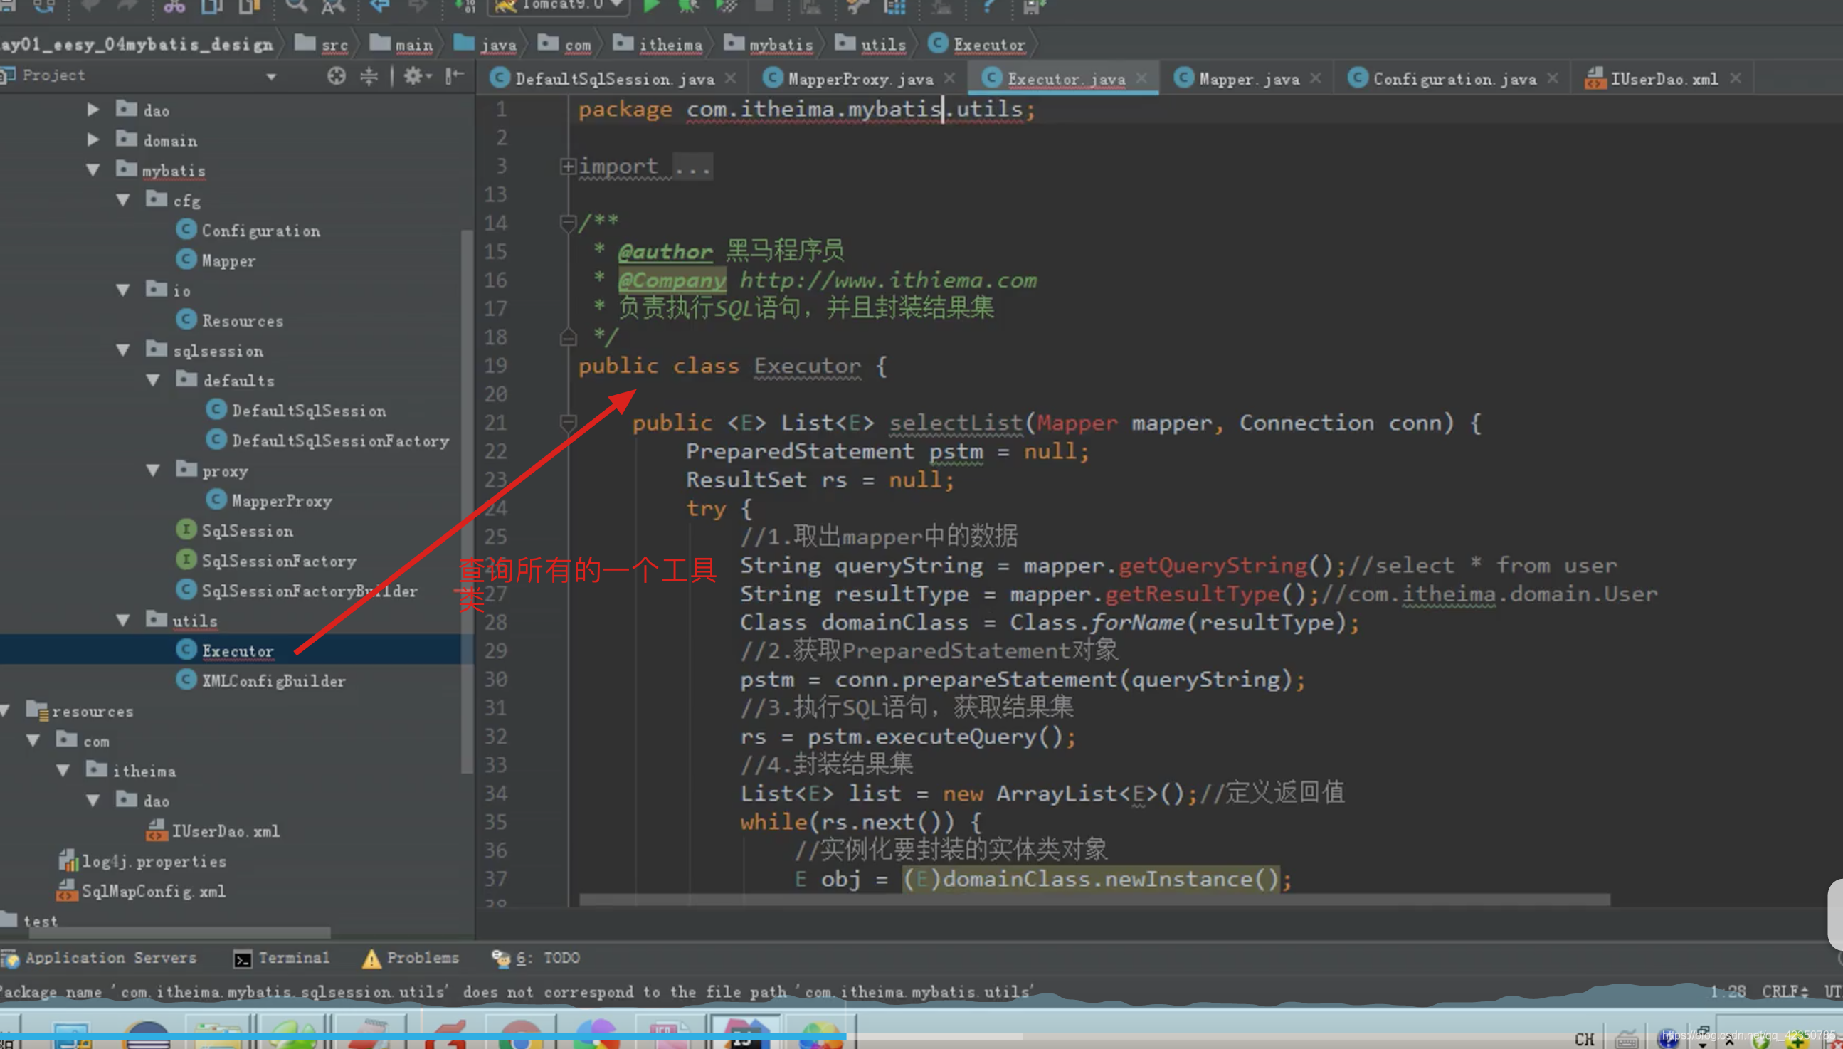The width and height of the screenshot is (1843, 1049).
Task: Start debugging with the bug icon
Action: [x=687, y=6]
